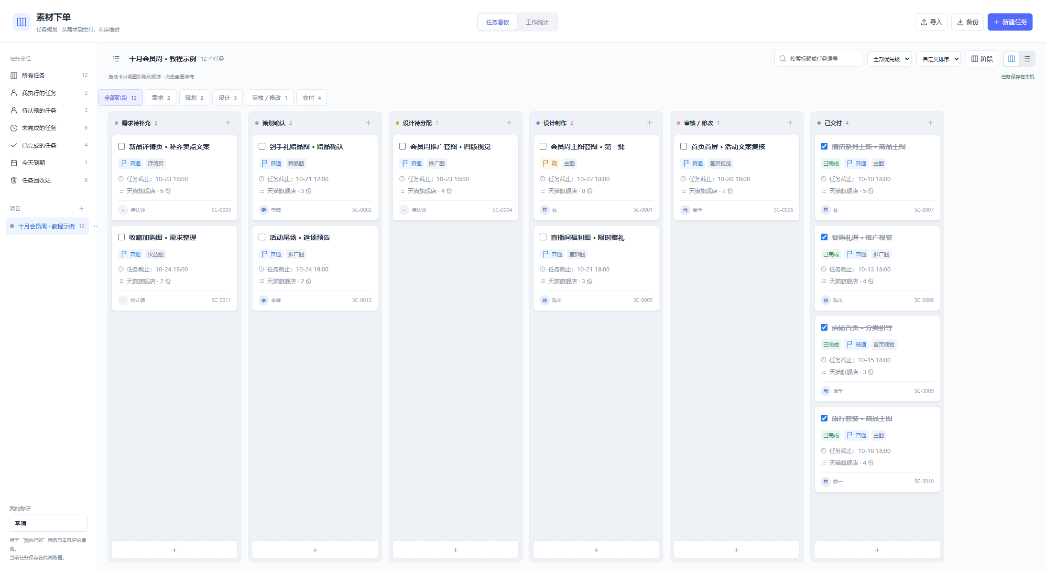The width and height of the screenshot is (1045, 571).
Task: Add card at bottom of 设计待分配 column
Action: (x=456, y=550)
